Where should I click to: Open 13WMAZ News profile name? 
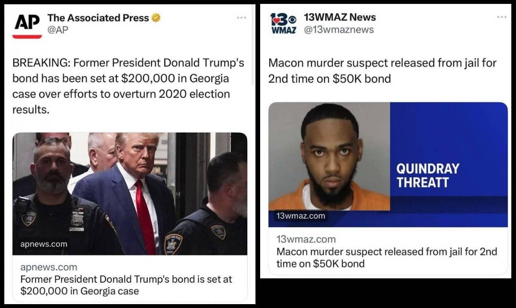(340, 17)
